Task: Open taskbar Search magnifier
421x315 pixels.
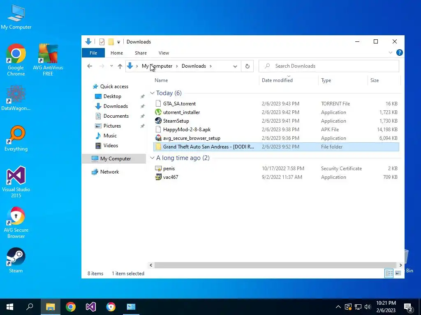Action: click(30, 307)
